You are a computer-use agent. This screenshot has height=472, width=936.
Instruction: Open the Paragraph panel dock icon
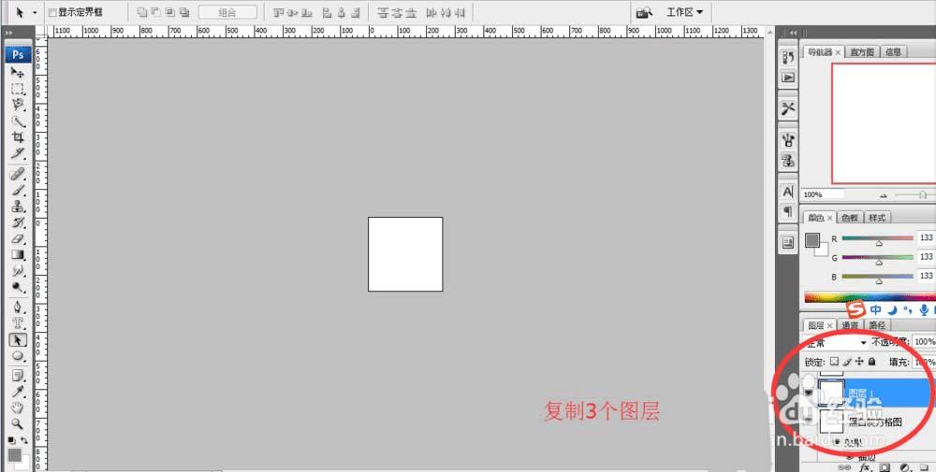coord(788,211)
